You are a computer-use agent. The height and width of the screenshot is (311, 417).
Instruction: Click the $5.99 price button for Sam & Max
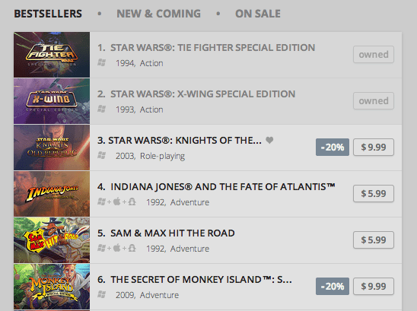[374, 240]
